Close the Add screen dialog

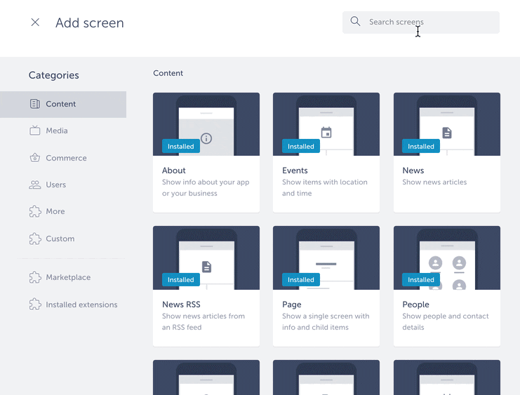(x=35, y=22)
